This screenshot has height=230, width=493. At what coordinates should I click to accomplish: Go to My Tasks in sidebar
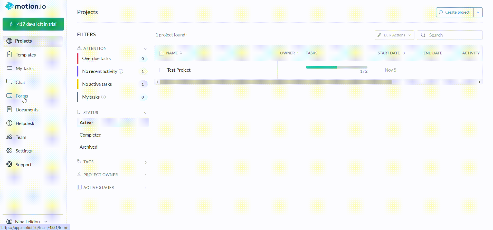tap(24, 69)
